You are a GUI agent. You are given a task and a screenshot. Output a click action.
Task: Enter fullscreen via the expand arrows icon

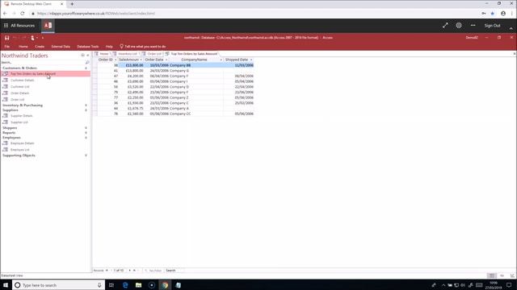445,25
